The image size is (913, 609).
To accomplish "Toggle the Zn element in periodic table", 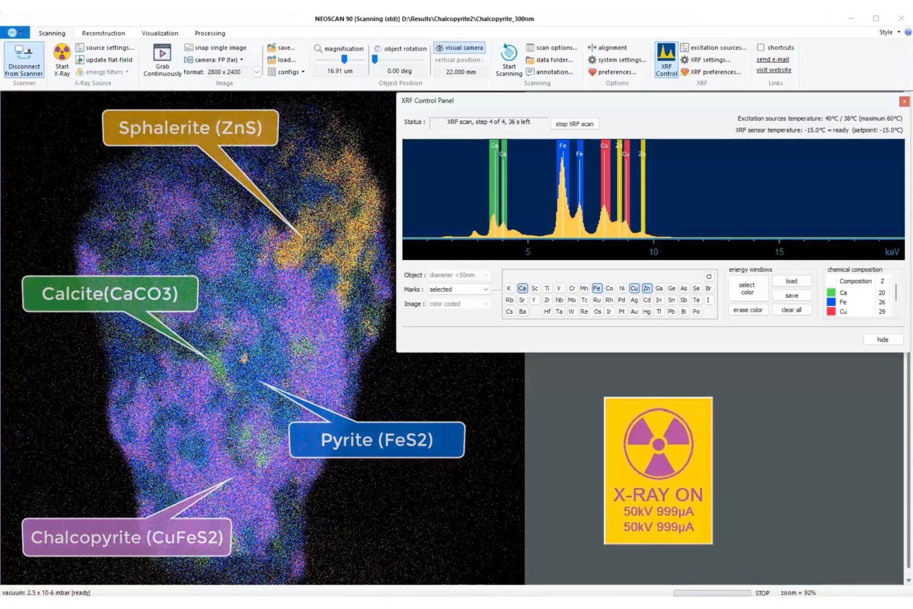I will tap(647, 288).
